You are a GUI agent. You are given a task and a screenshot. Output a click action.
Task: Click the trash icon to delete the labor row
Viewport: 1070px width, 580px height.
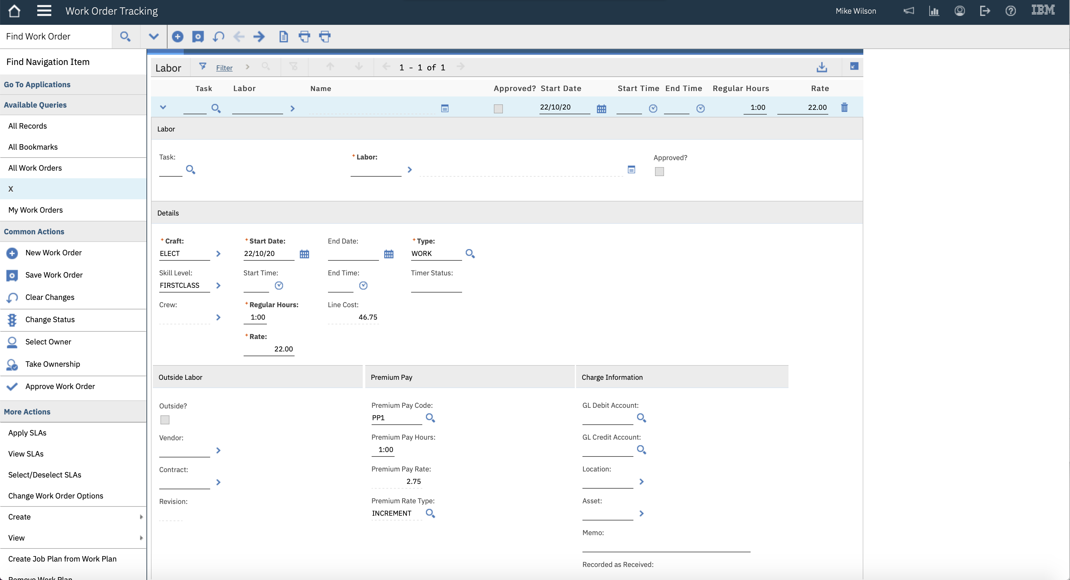pyautogui.click(x=844, y=108)
